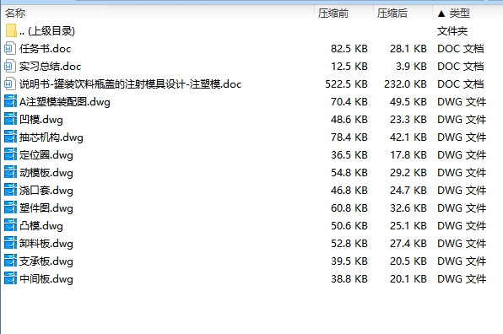Click the 25.1 KB compressed size cell
The image size is (503, 334).
click(x=408, y=226)
